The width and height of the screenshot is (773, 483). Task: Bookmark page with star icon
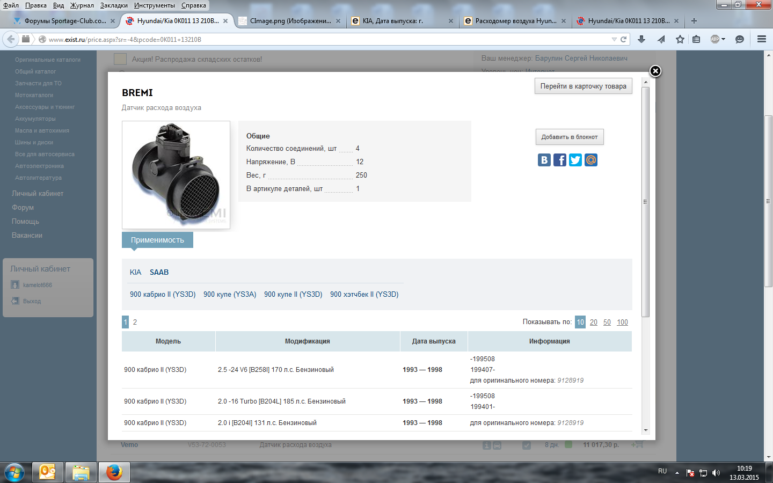point(680,39)
